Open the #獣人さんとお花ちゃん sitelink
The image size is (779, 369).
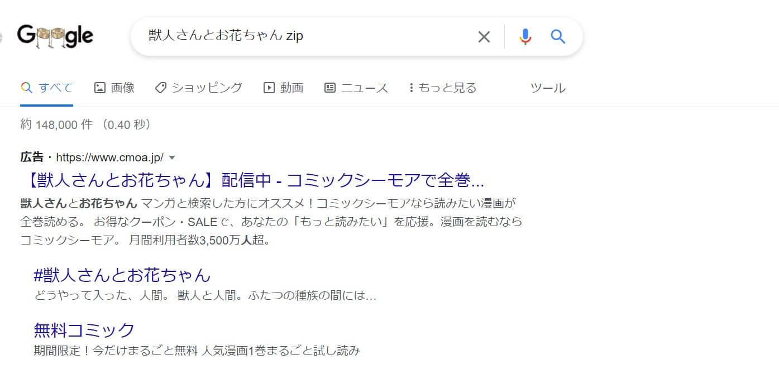point(122,275)
